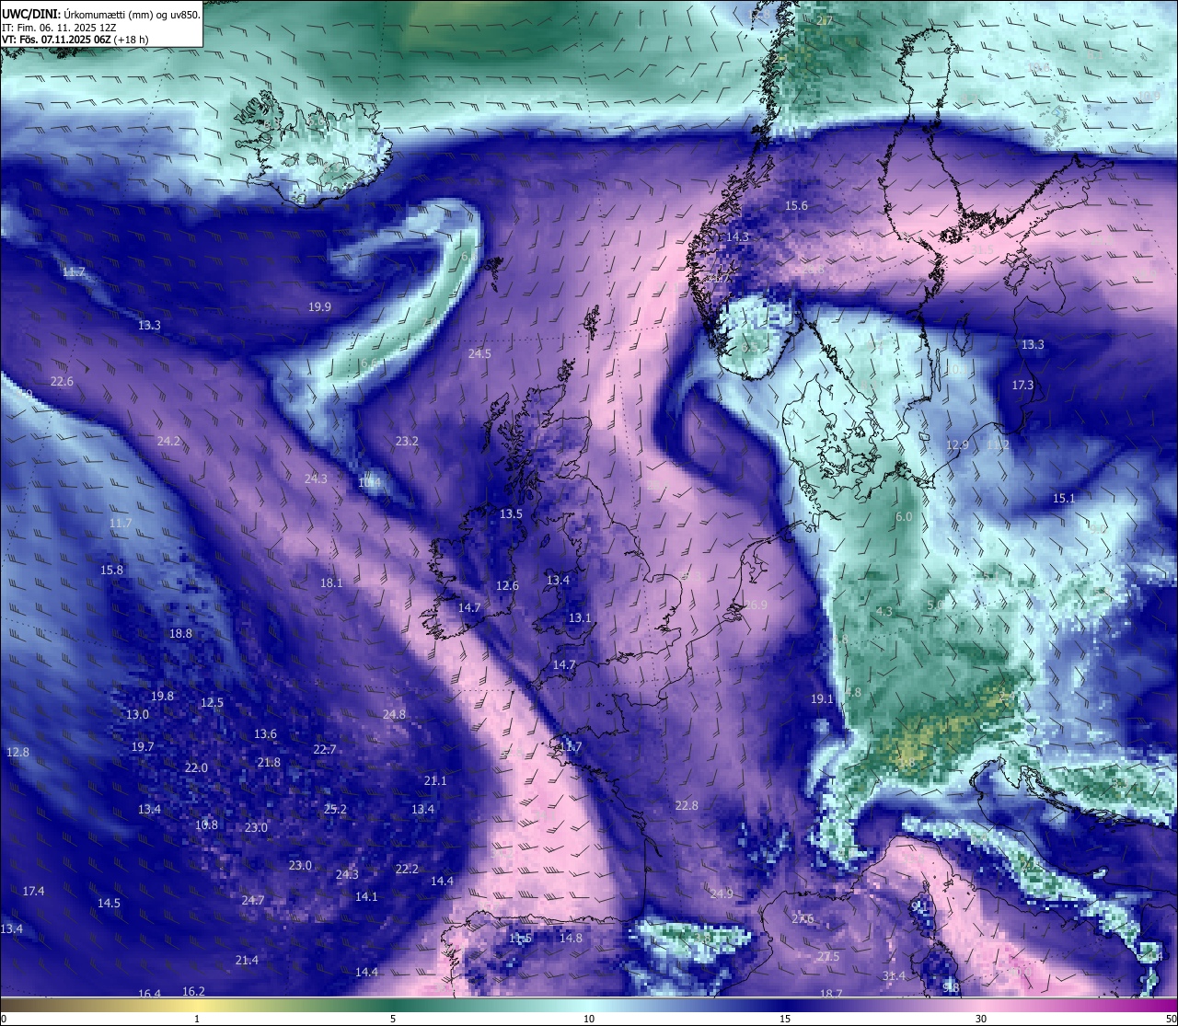Select the 17.3 value label
Viewport: 1178px width, 1026px height.
pyautogui.click(x=1022, y=386)
